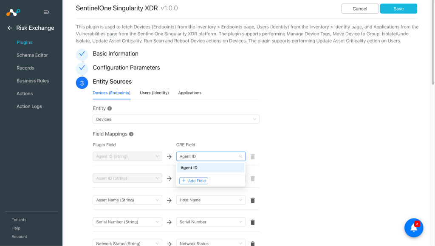435x246 pixels.
Task: Click the Configuration Parameters step title
Action: coord(126,68)
